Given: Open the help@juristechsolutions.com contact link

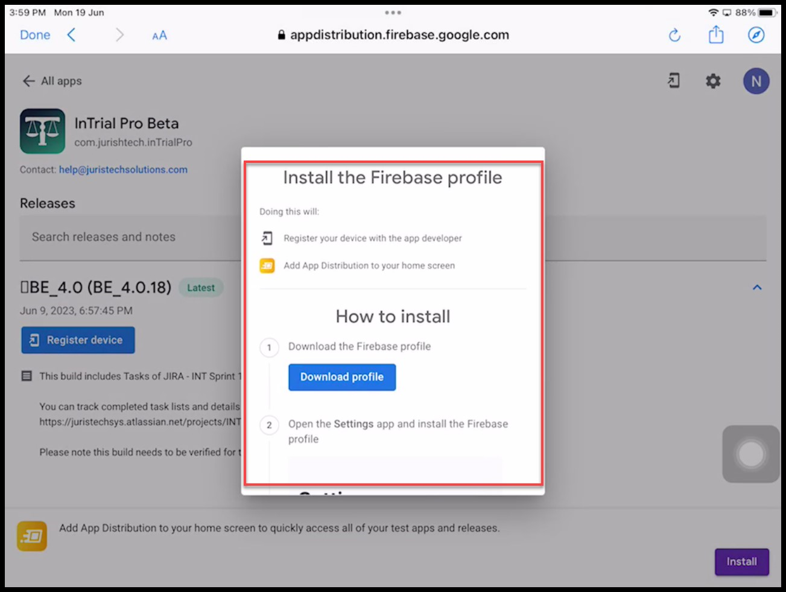Looking at the screenshot, I should [x=123, y=170].
